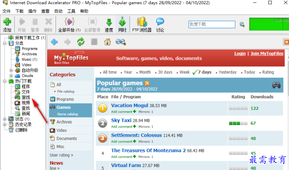The height and width of the screenshot is (170, 289).
Task: Select the 30 days period filter
Action: tap(165, 72)
